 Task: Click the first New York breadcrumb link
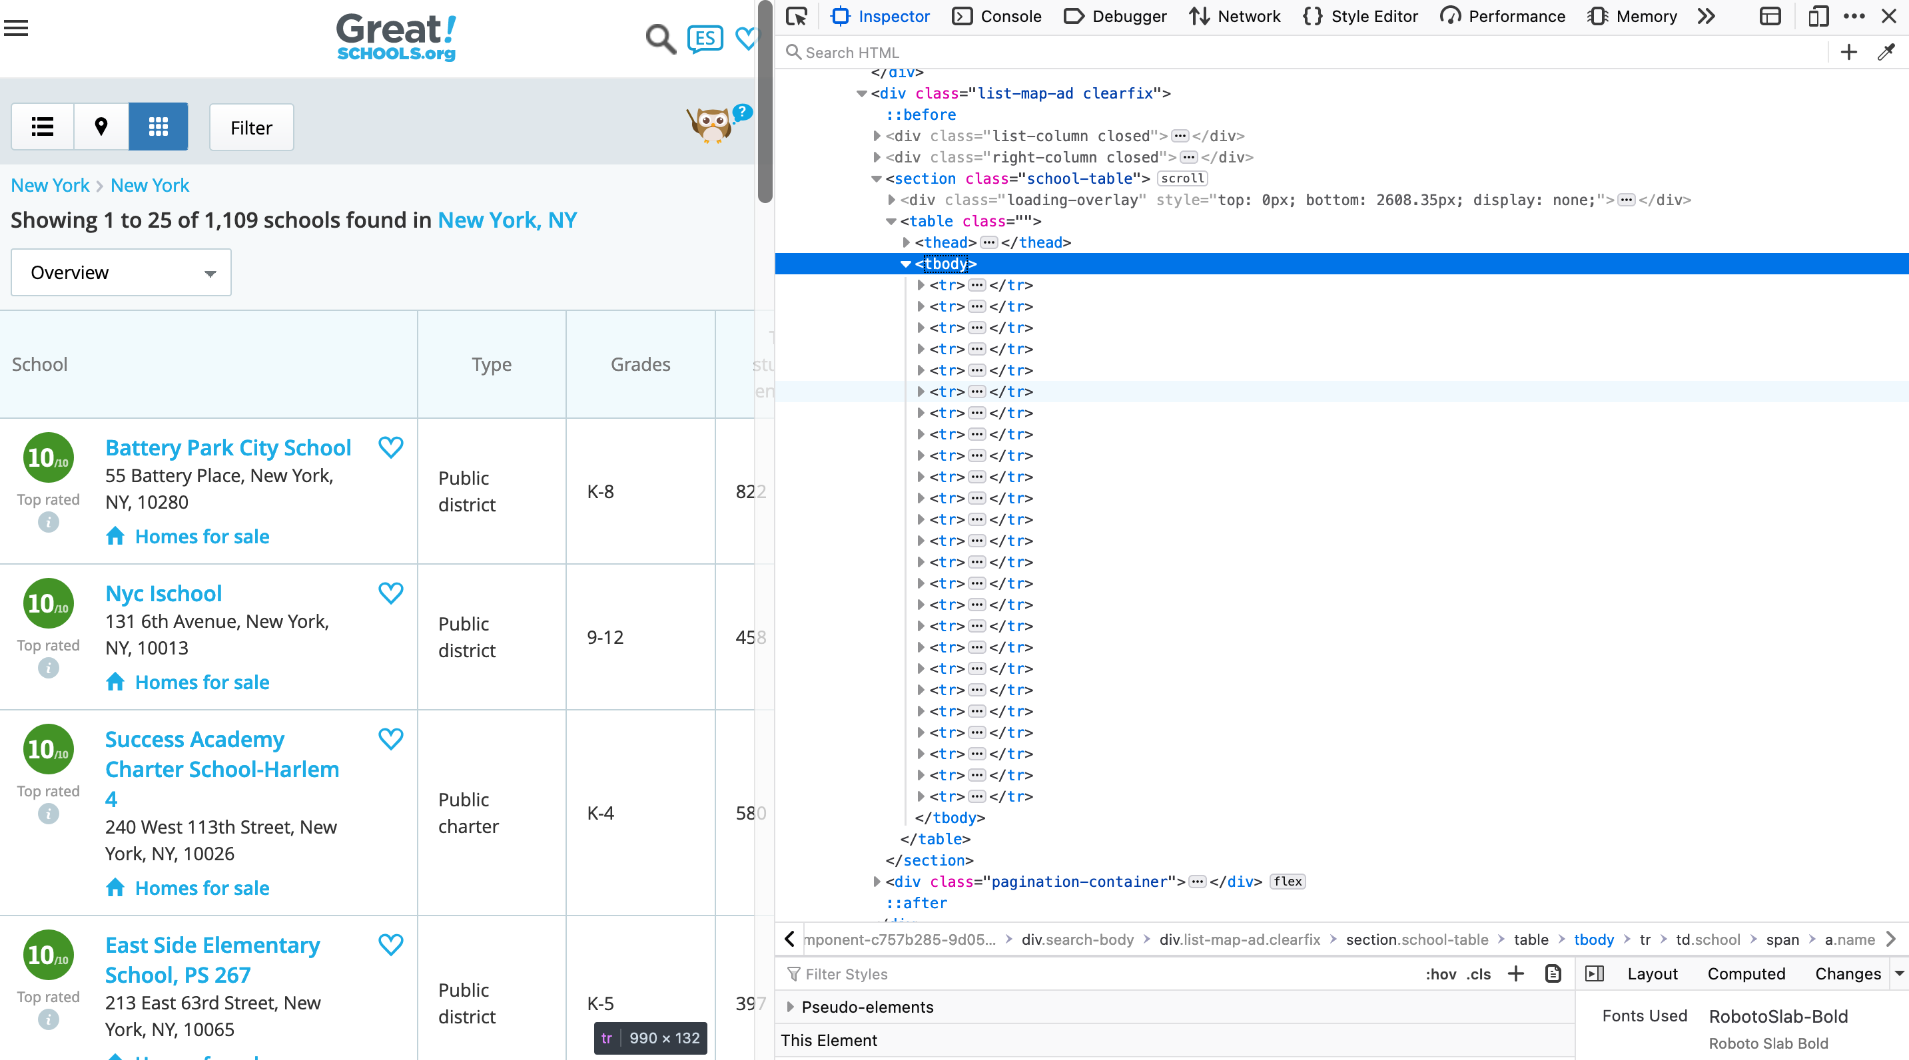(50, 185)
